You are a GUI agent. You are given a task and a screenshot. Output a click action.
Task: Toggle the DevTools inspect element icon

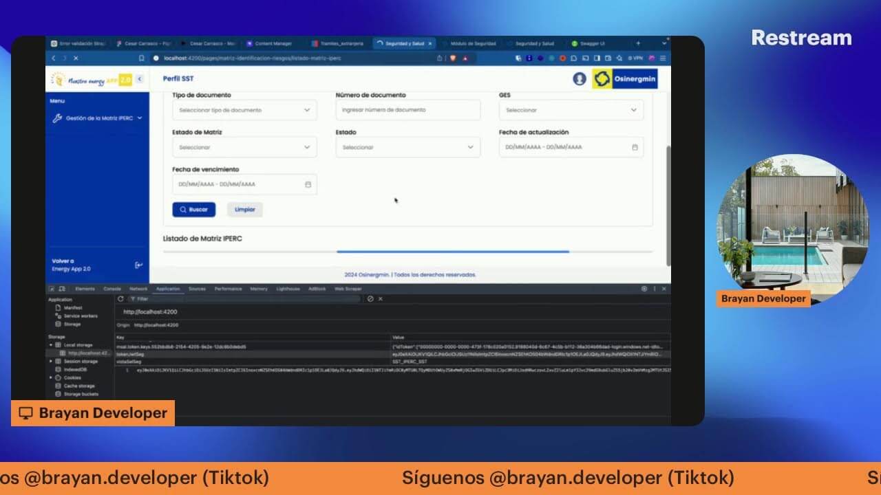[52, 289]
